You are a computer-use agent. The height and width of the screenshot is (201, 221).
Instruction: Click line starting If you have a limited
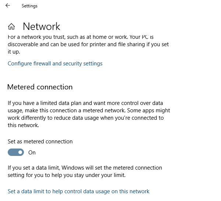[x=85, y=103]
